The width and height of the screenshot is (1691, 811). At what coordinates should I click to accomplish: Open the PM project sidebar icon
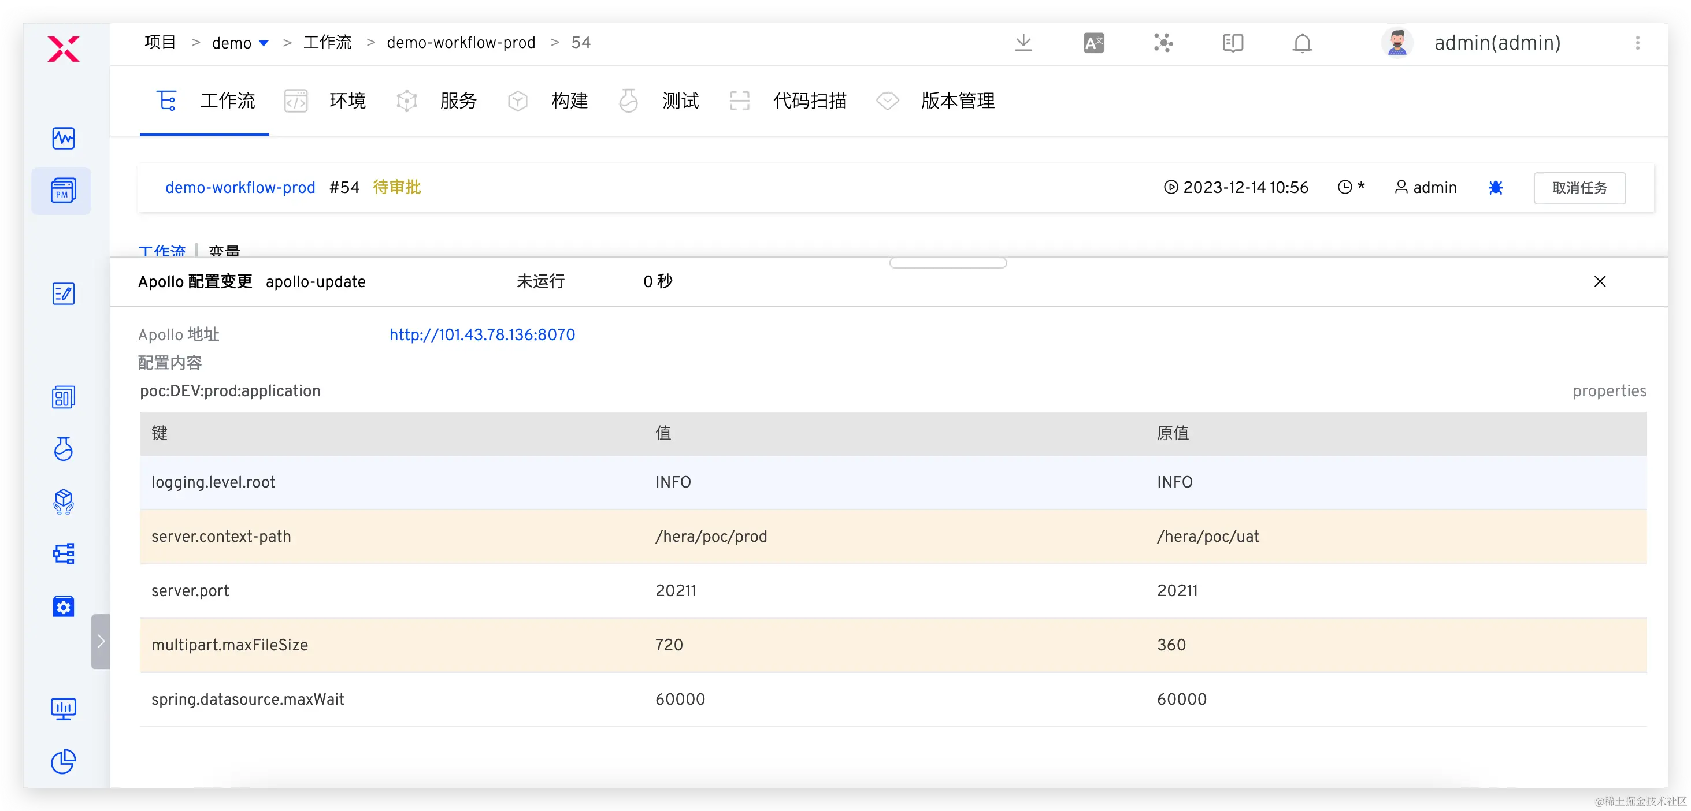click(63, 191)
